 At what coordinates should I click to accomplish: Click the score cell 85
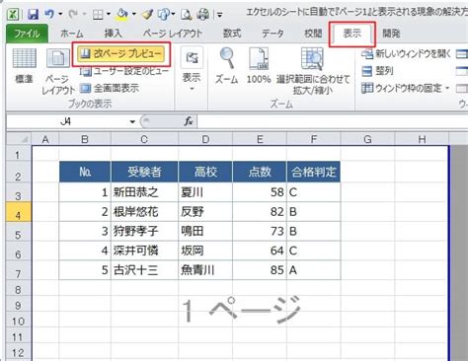coord(260,270)
